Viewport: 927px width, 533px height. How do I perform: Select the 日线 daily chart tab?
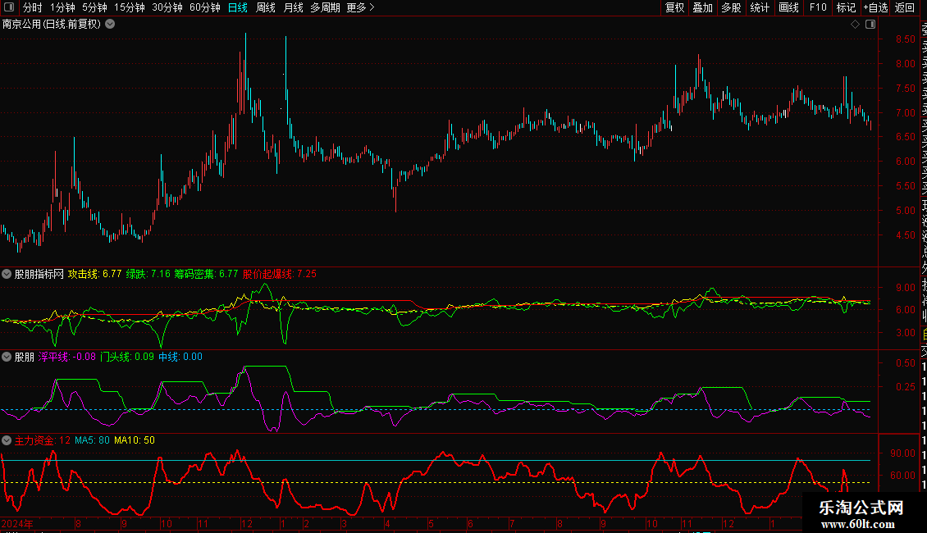(x=238, y=7)
